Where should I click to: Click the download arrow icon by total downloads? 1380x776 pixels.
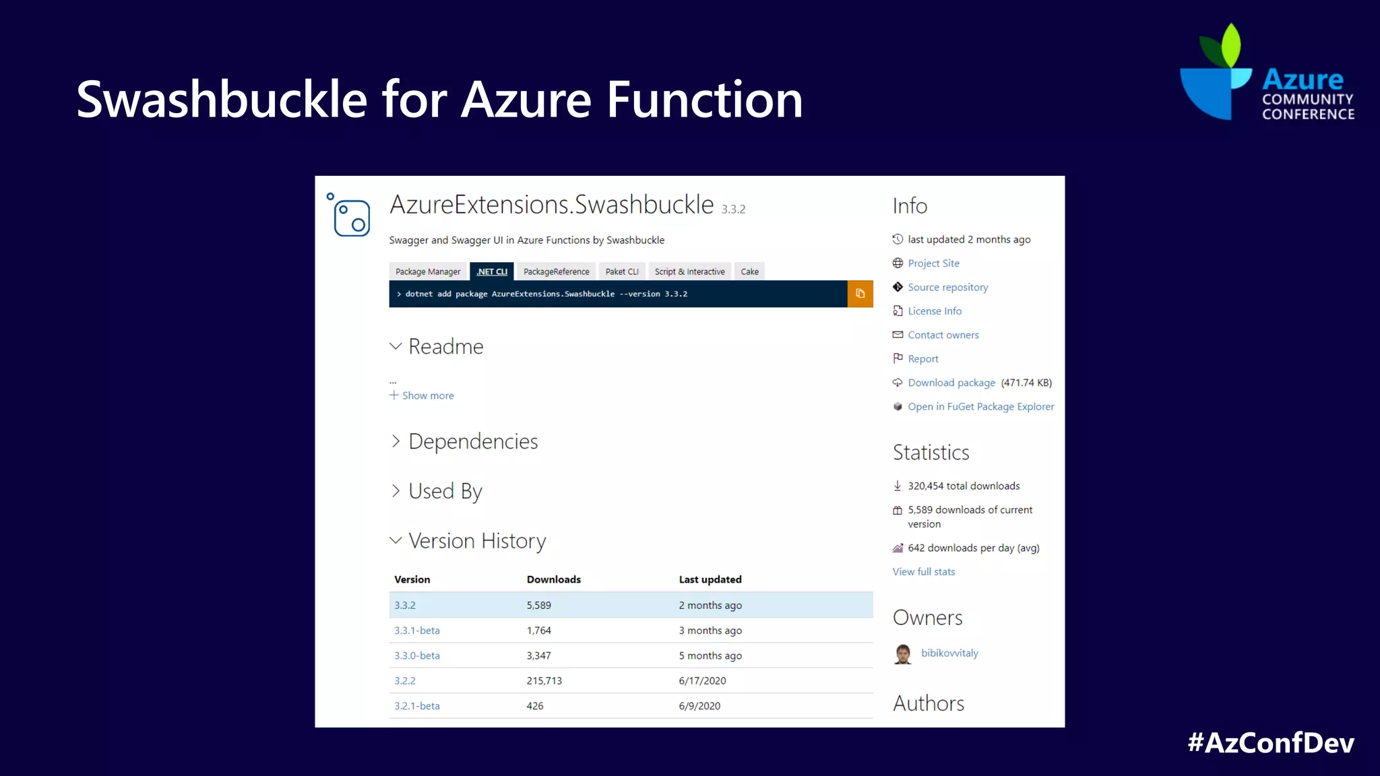pos(898,486)
